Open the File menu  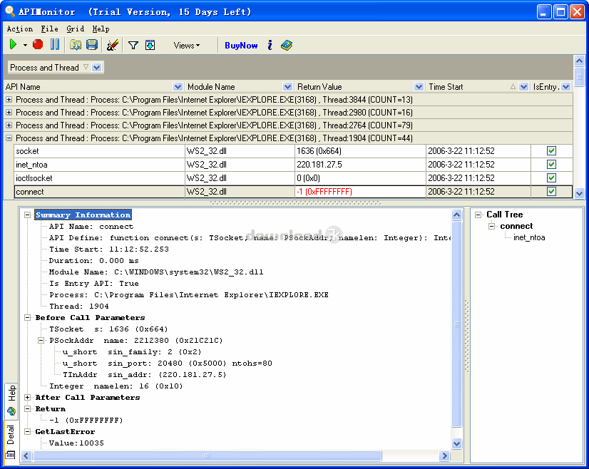(x=50, y=29)
